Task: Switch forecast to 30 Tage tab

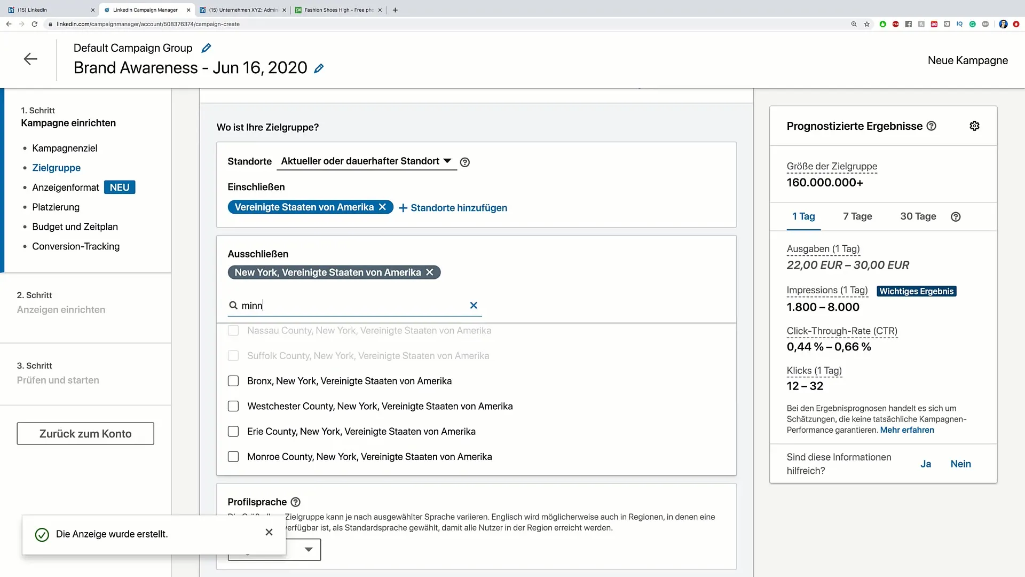Action: click(918, 216)
